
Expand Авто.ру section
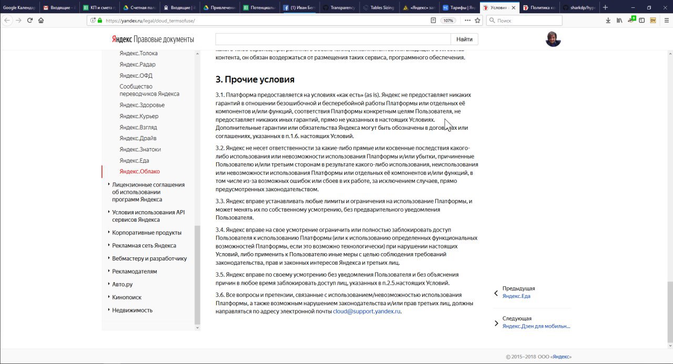point(122,284)
